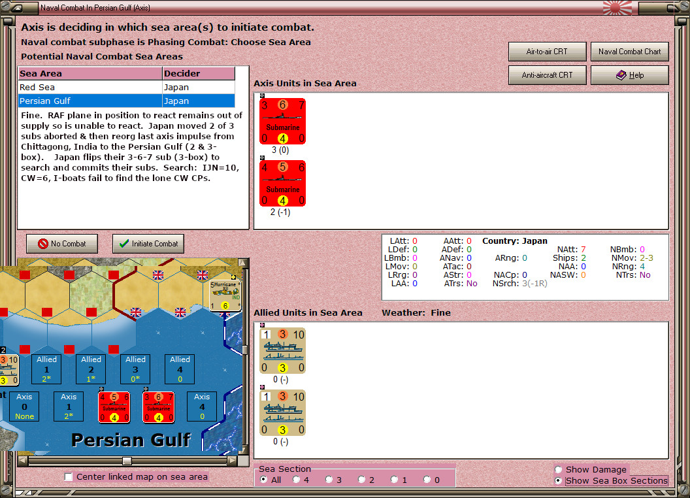Screen dimensions: 690x498
Task: Click the first Allied convoy counter
Action: [282, 351]
